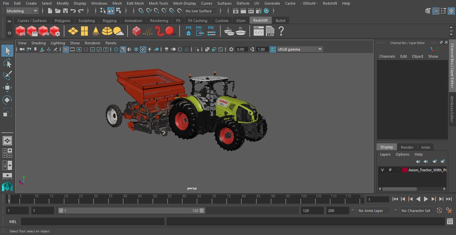This screenshot has width=456, height=235.
Task: Create a new scene file icon
Action: 50,11
